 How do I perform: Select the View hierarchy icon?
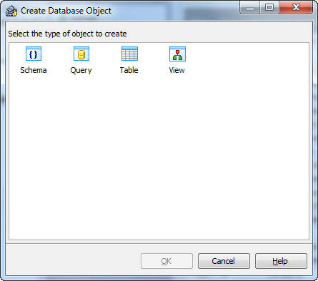pos(177,54)
